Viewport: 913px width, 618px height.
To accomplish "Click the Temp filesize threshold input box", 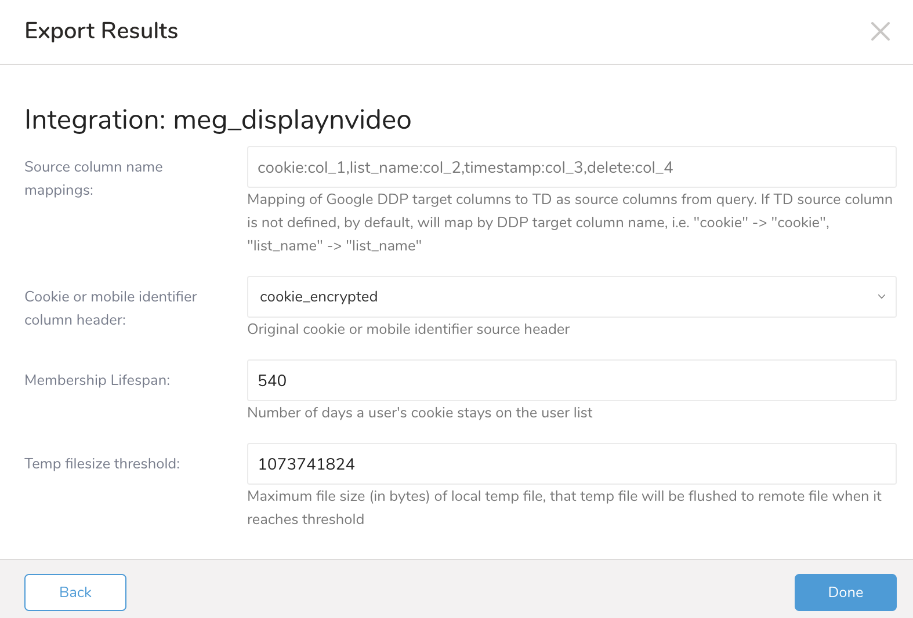I will (x=571, y=464).
